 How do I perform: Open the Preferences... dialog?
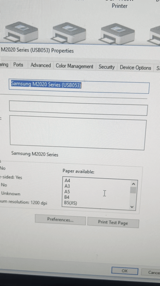pos(60,219)
